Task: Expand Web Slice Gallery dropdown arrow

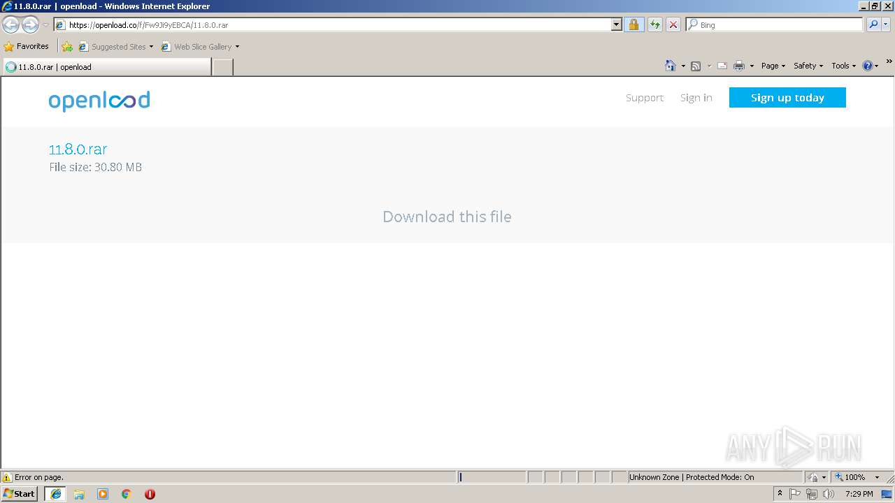Action: pyautogui.click(x=237, y=47)
